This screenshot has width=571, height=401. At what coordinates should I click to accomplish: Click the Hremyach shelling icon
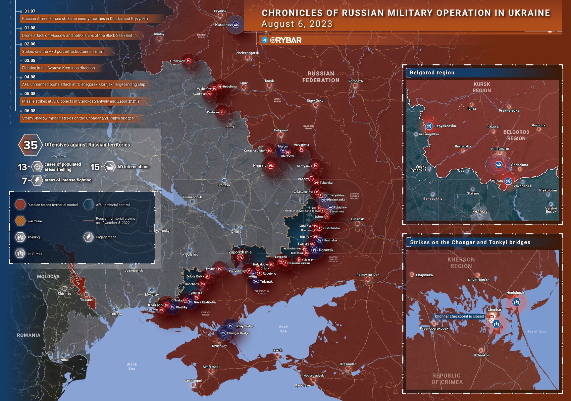coord(188,61)
